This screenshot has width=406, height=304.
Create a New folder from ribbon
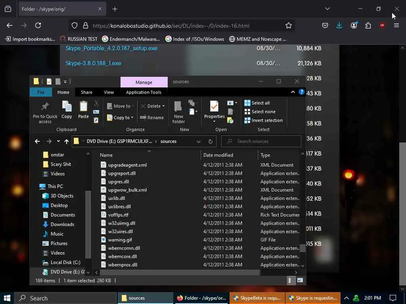[x=178, y=112]
